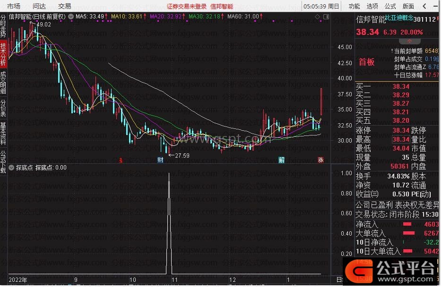
Task: Click the MA60: 31.00 indicator label
Action: (x=245, y=17)
